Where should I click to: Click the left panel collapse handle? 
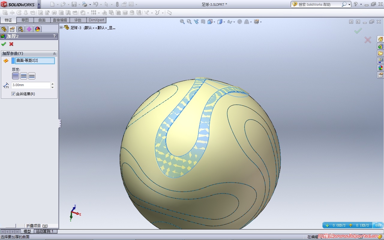pos(60,123)
